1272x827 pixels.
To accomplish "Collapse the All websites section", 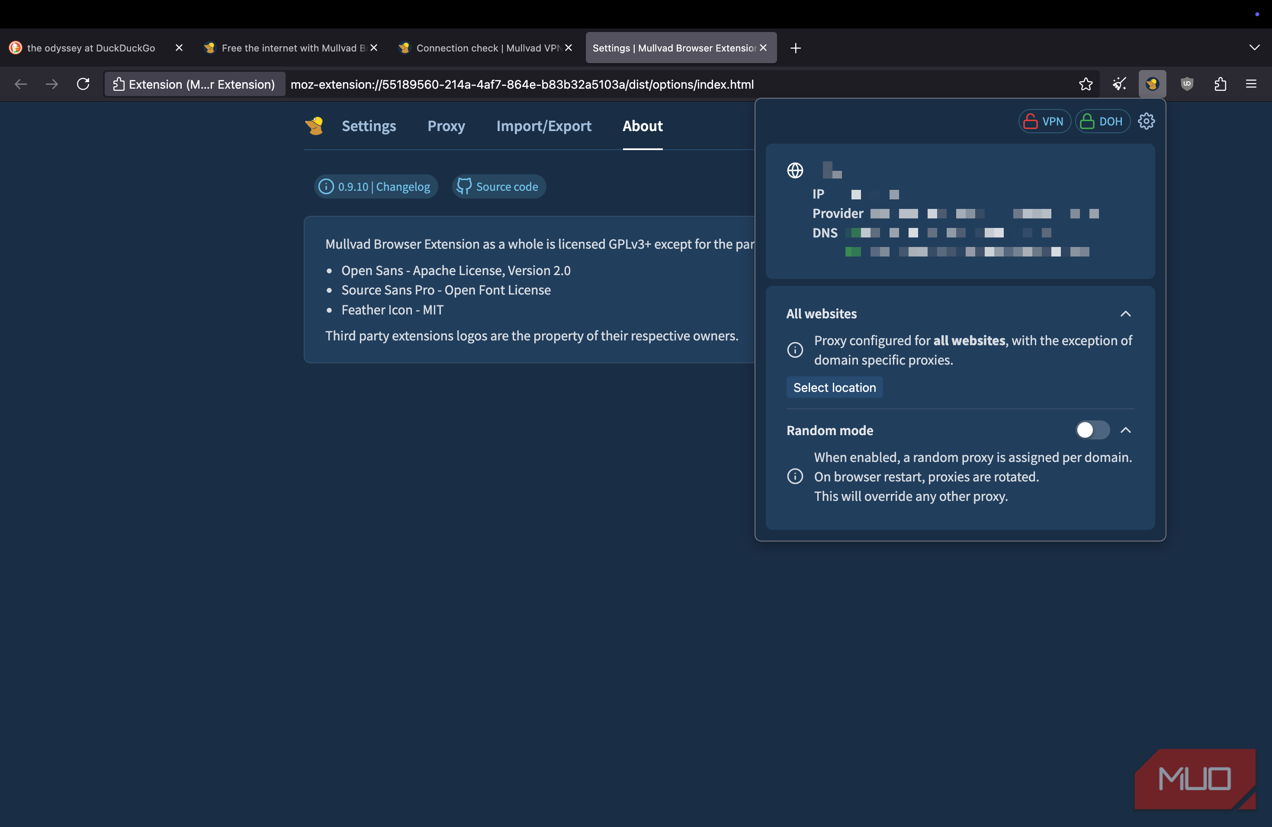I will click(x=1125, y=314).
